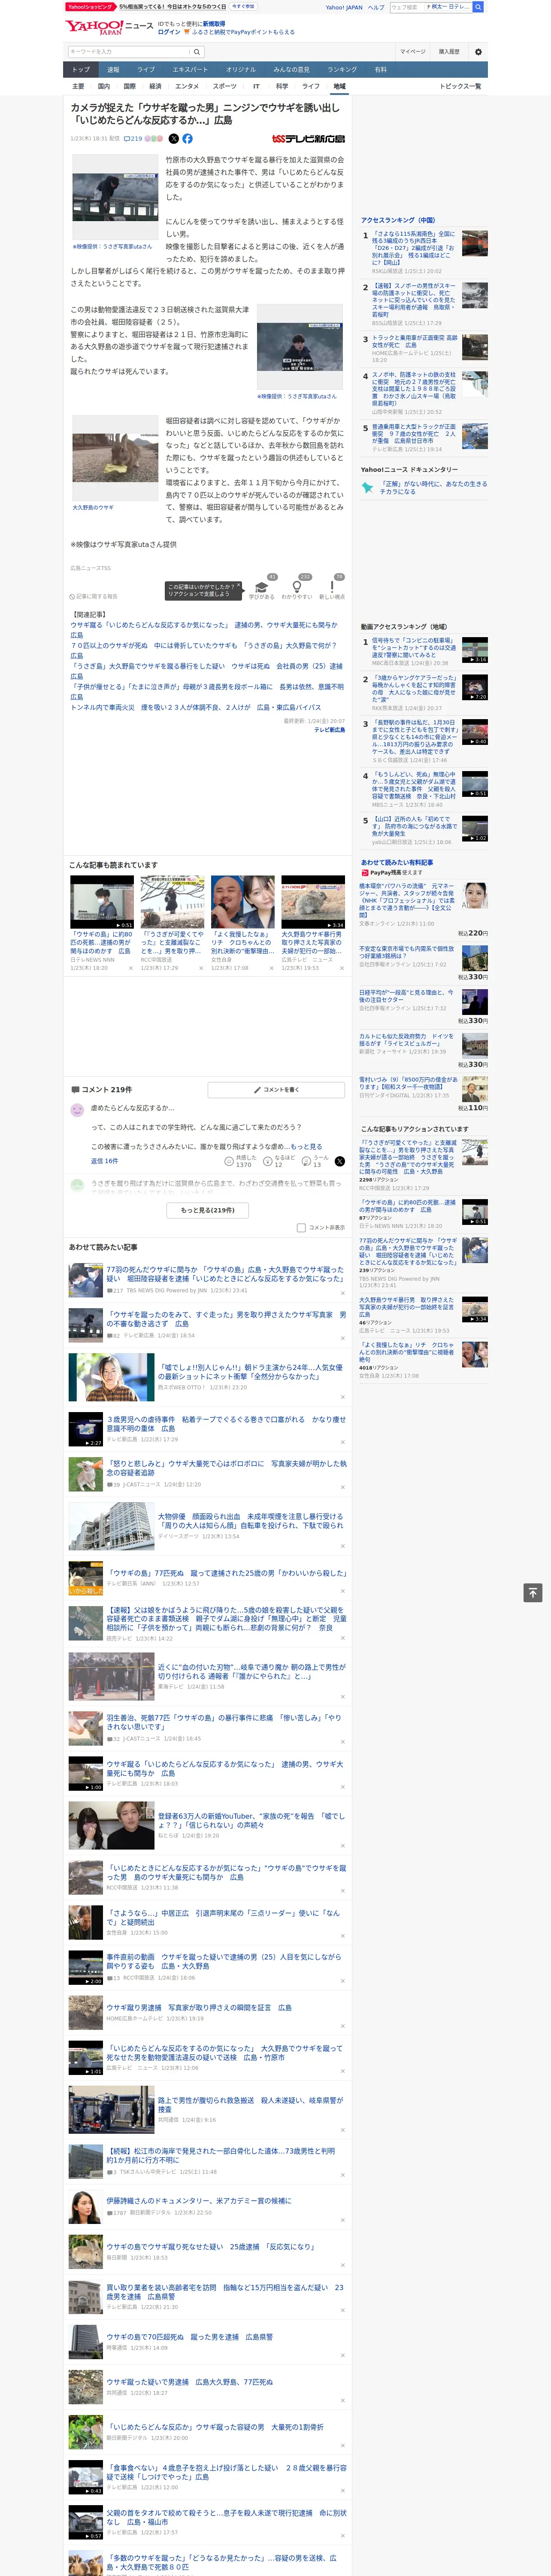Open the ライブ main navigation tab
The height and width of the screenshot is (2576, 551).
[x=146, y=70]
